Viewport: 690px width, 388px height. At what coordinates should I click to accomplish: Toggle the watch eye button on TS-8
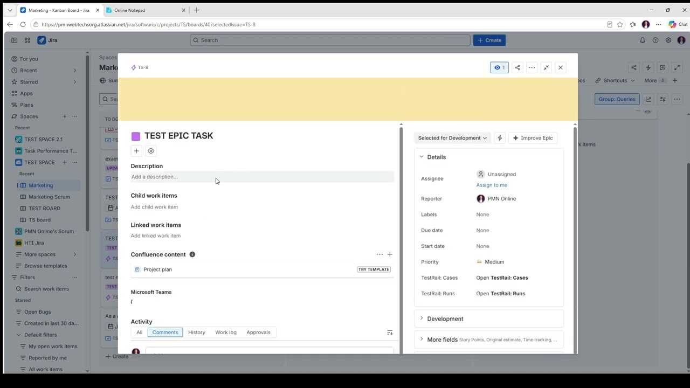click(499, 67)
